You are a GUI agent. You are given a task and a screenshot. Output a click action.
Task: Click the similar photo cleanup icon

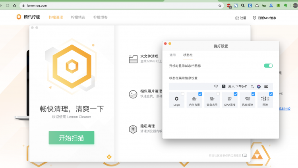click(133, 94)
